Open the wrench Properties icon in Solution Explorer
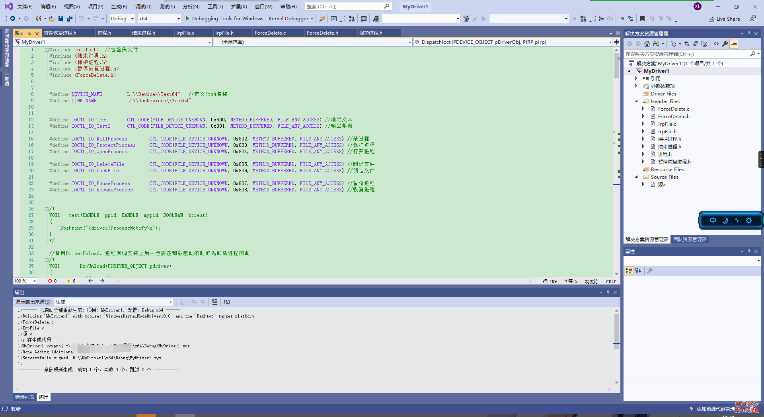Screen dimensions: 764x417 725,44
